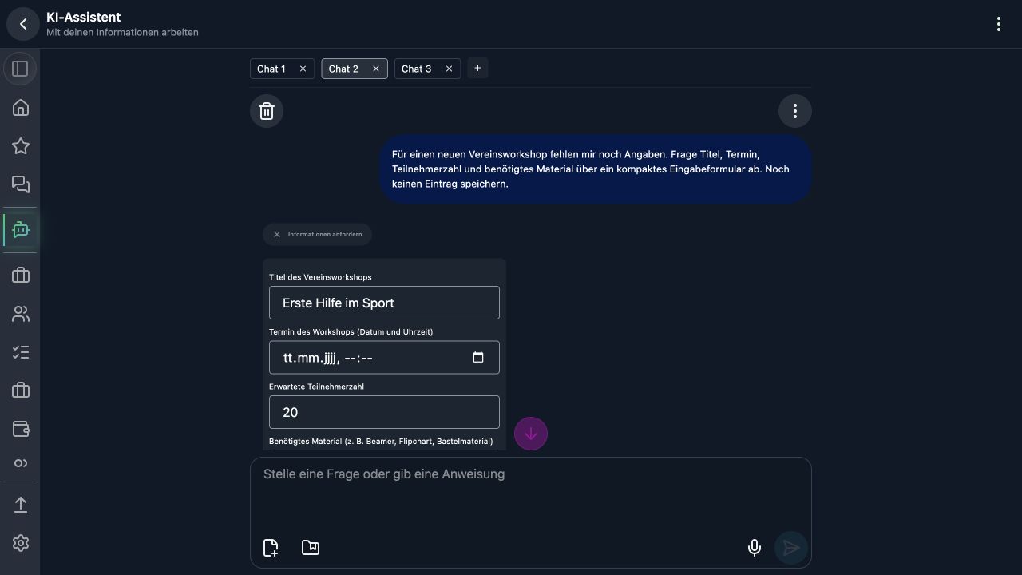
Task: Select the AI assistant robot icon
Action: coord(21,230)
